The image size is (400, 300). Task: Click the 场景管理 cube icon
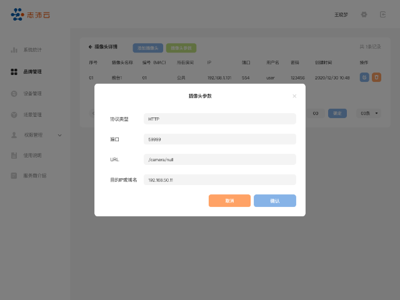(14, 115)
